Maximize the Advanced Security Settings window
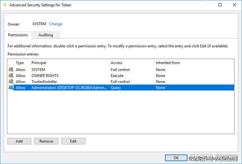 click(x=220, y=5)
